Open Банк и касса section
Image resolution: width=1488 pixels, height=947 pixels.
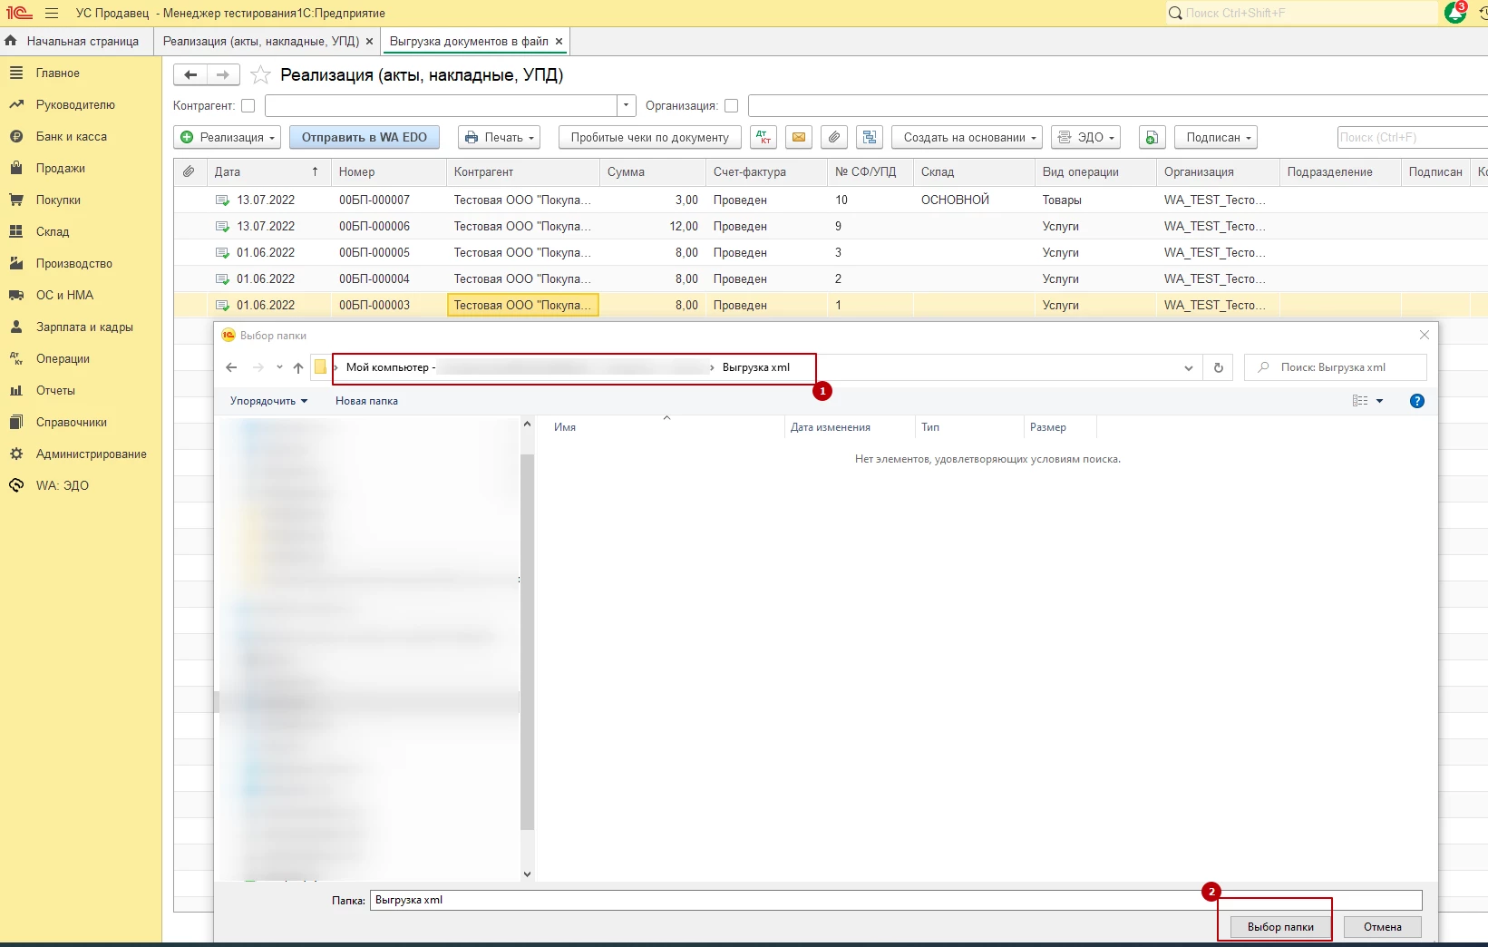click(71, 136)
